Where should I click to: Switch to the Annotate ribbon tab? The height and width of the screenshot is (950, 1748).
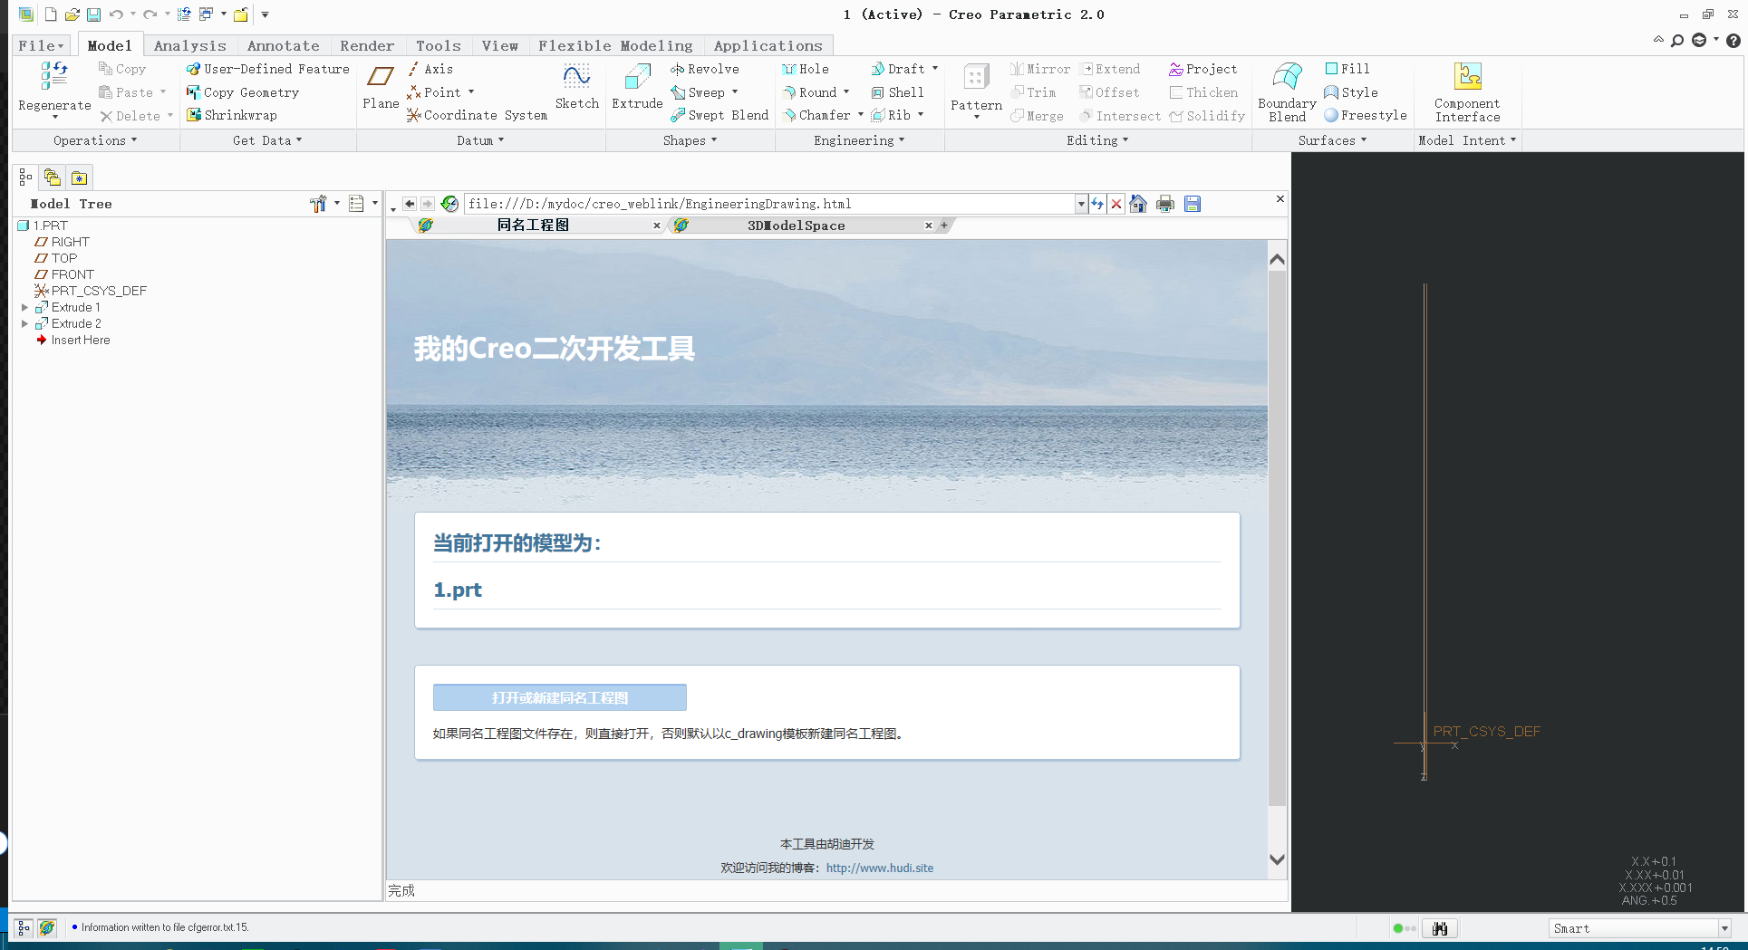[284, 45]
